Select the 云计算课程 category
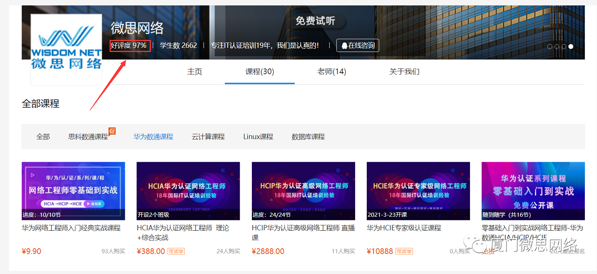 [208, 137]
